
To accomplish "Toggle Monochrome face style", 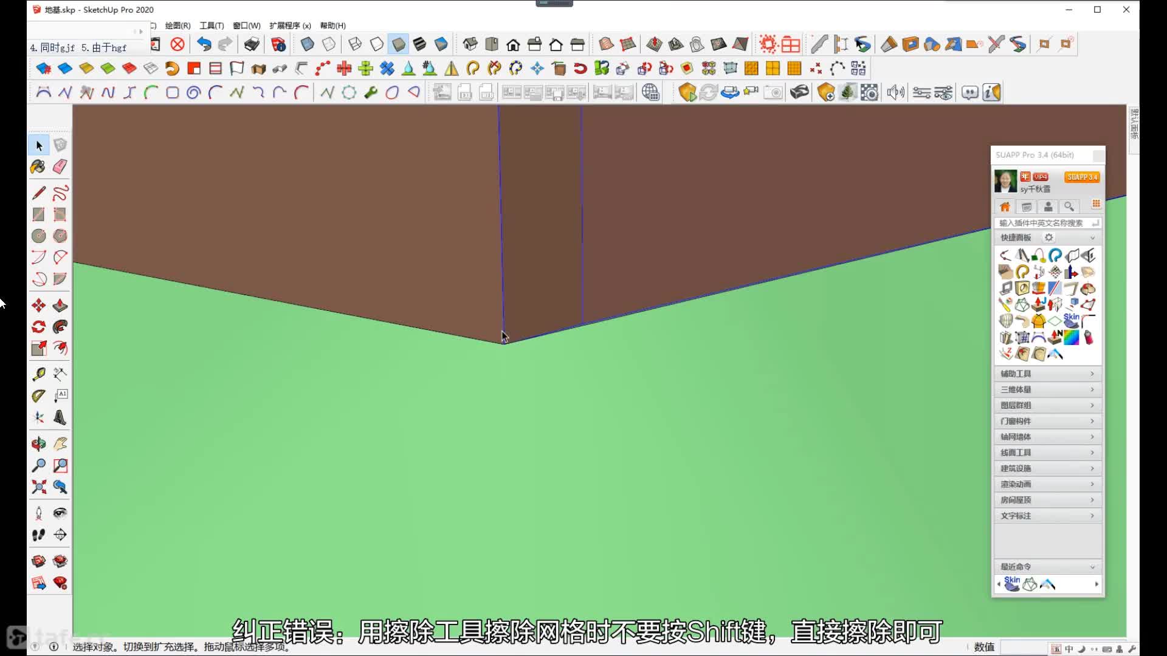I will (441, 44).
